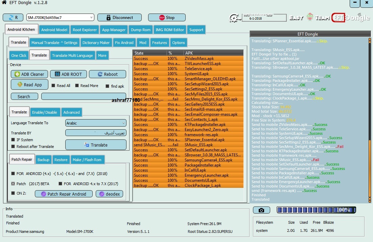Switch to Backup tab
373x242 pixels.
(43, 160)
